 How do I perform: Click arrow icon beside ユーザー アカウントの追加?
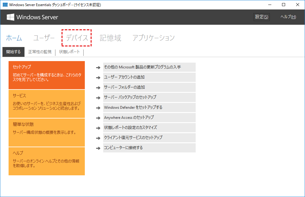coord(98,78)
